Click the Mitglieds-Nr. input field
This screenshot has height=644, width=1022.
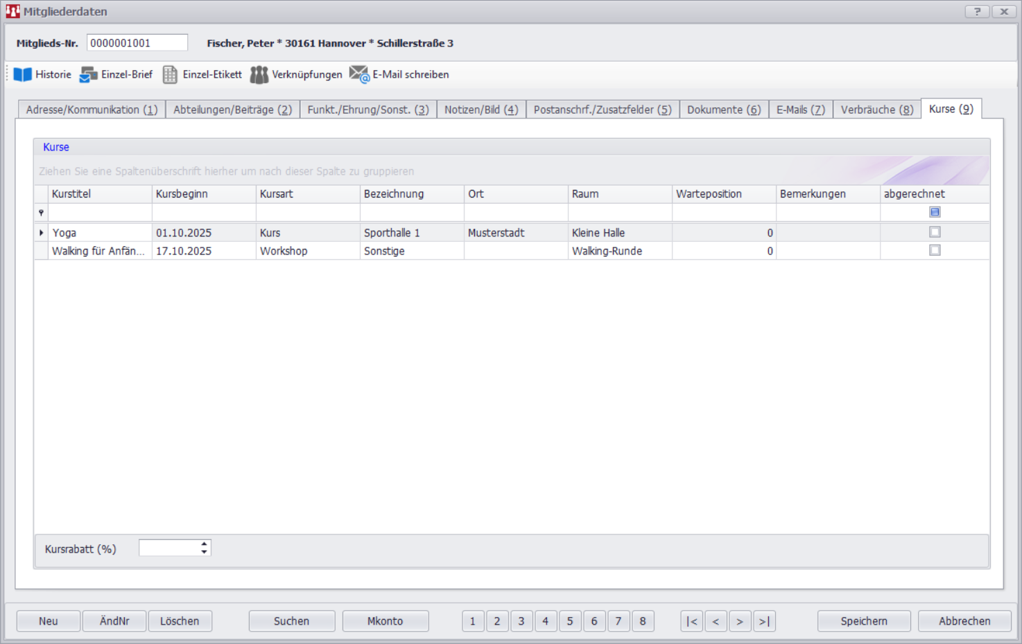137,43
